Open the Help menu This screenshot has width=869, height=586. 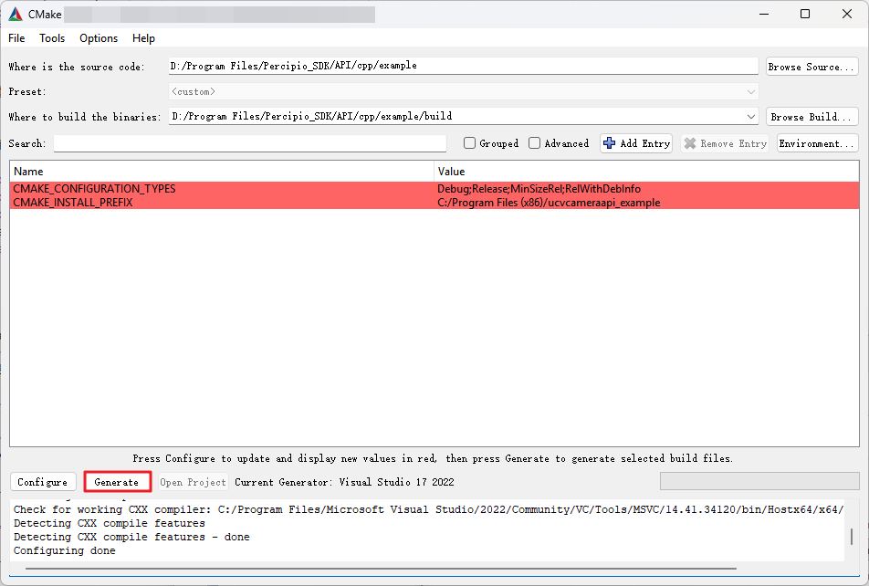coord(143,38)
